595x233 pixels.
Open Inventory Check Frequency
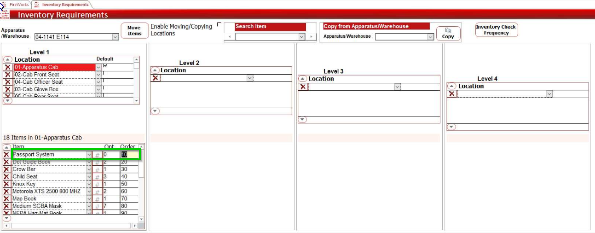tap(496, 30)
